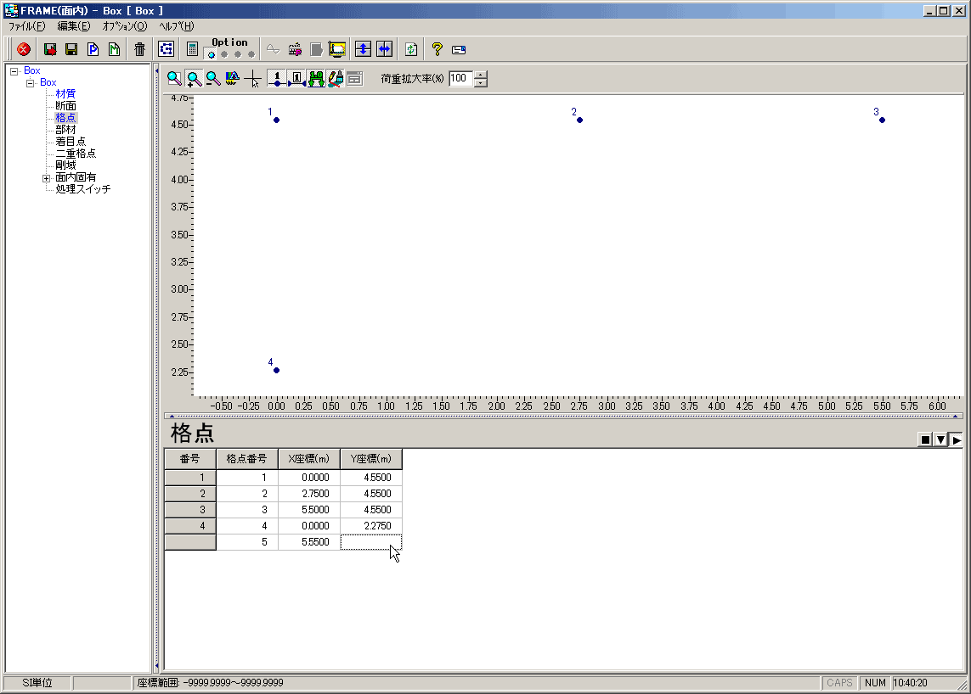The height and width of the screenshot is (694, 971).
Task: Click the 格点番号 column header
Action: coord(246,459)
